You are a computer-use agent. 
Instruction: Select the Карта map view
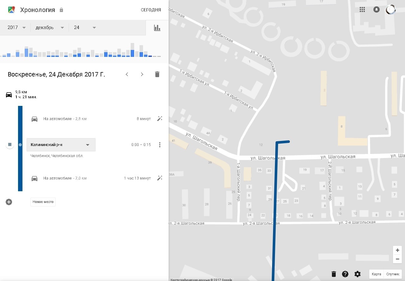coord(376,274)
